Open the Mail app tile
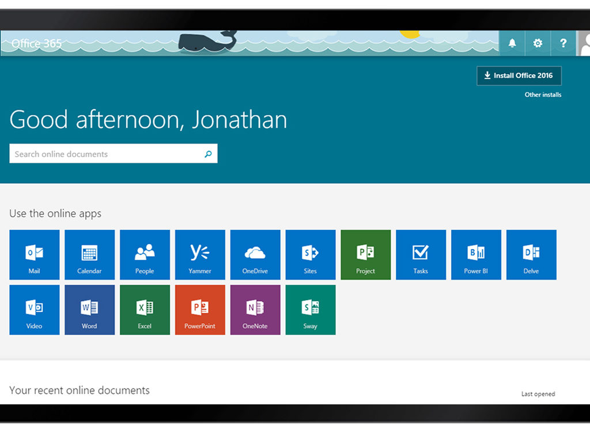This screenshot has height=432, width=590. (34, 255)
